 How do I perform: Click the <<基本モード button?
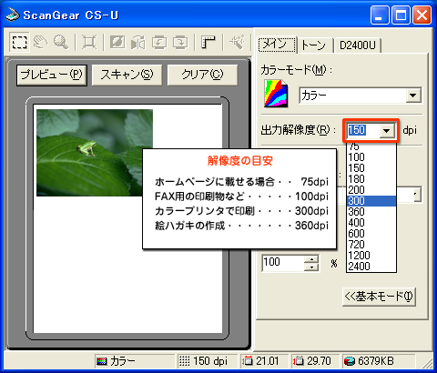(x=379, y=297)
